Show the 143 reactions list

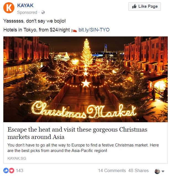(19, 170)
